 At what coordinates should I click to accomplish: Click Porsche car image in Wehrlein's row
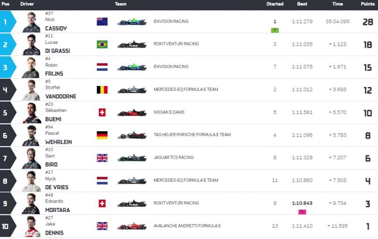tap(132, 135)
